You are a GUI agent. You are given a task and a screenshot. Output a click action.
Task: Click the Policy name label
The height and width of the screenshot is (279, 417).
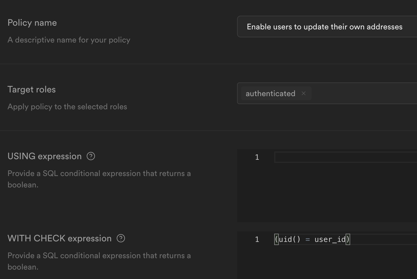(x=32, y=23)
